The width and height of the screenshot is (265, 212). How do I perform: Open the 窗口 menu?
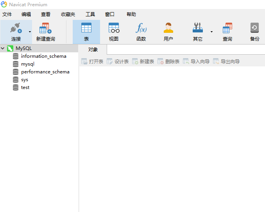(110, 14)
